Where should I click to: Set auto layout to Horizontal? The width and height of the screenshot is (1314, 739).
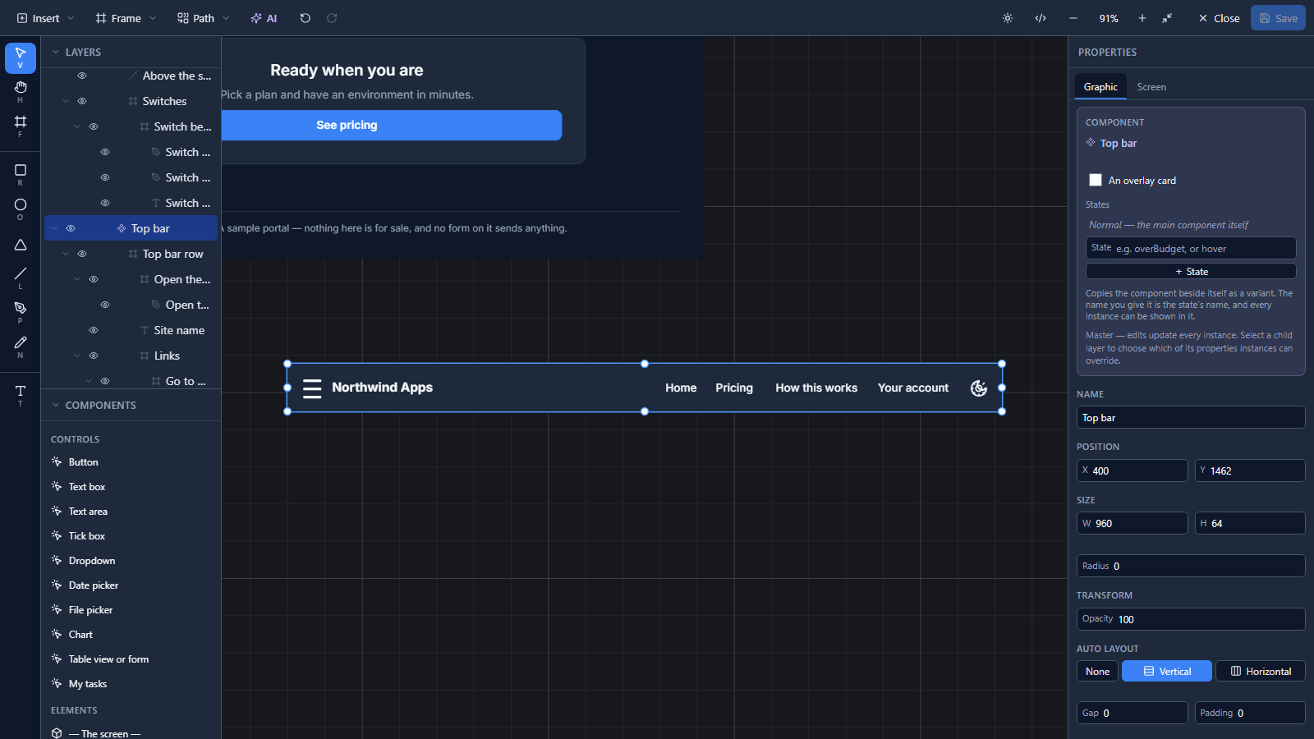[1261, 671]
